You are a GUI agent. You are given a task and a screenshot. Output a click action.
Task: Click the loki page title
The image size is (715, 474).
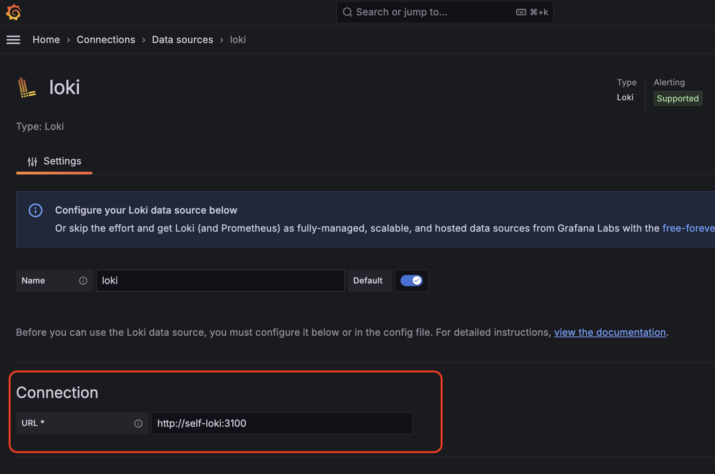click(x=65, y=87)
